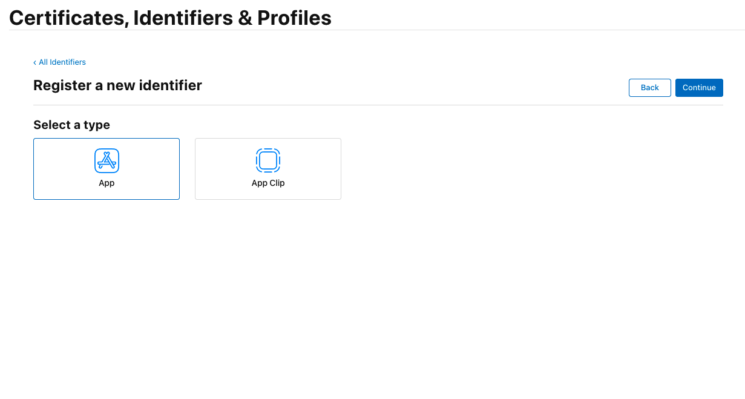745x399 pixels.
Task: Click the Back button
Action: (649, 87)
